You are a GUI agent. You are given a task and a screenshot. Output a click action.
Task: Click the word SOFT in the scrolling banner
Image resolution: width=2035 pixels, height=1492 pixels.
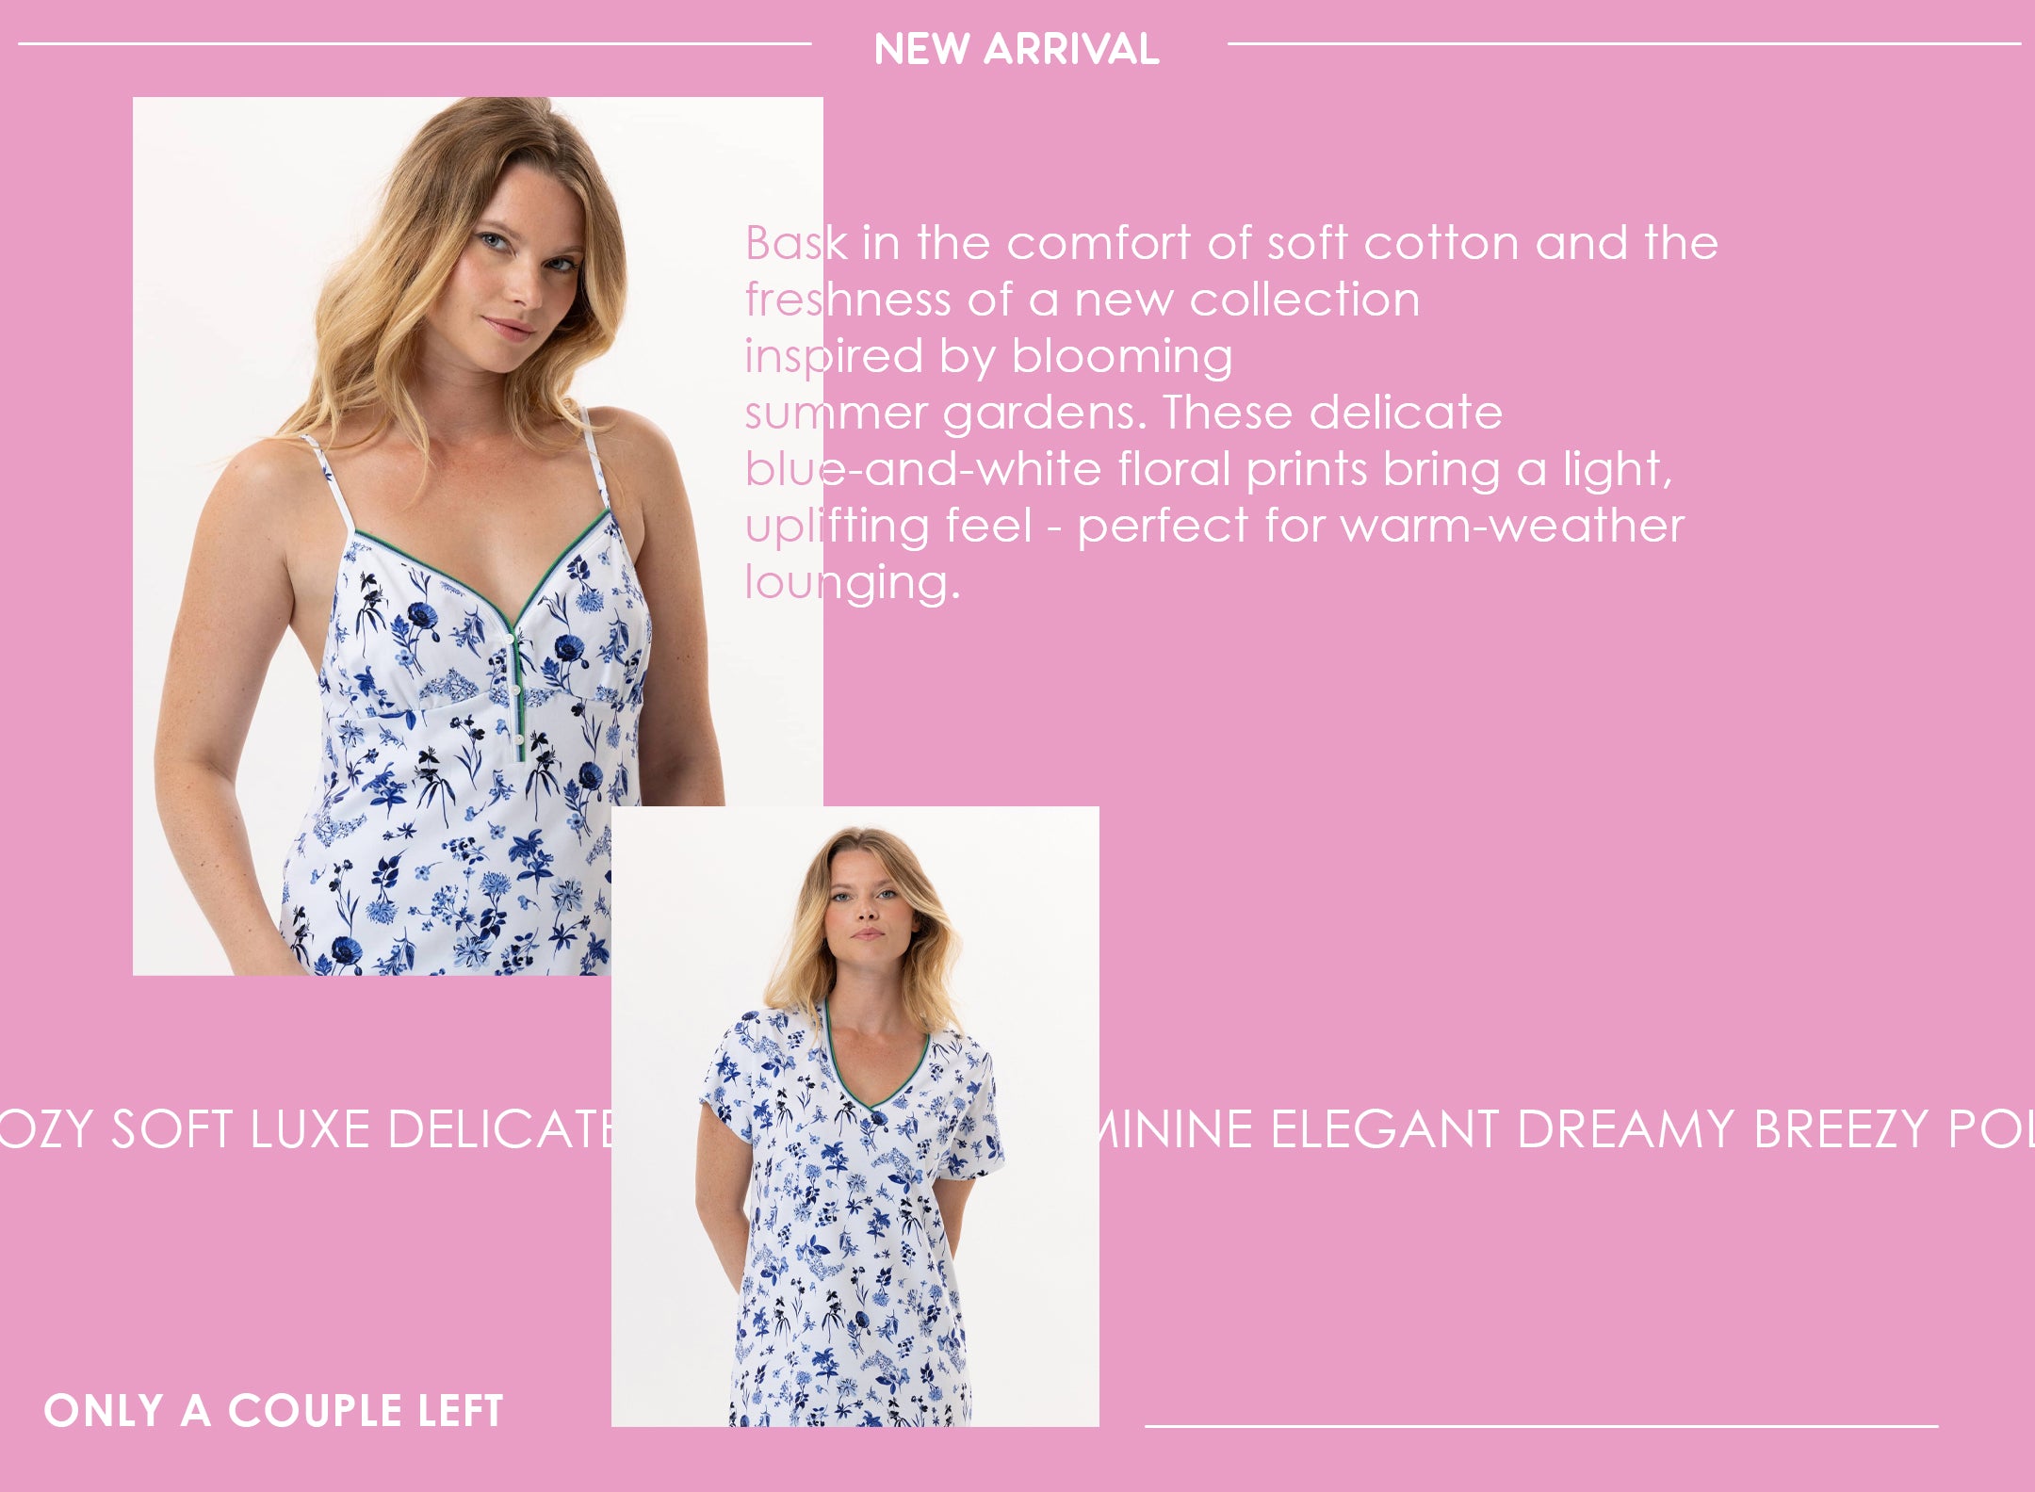(171, 1128)
